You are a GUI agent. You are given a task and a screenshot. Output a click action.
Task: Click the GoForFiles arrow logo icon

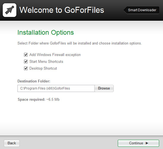pos(9,10)
